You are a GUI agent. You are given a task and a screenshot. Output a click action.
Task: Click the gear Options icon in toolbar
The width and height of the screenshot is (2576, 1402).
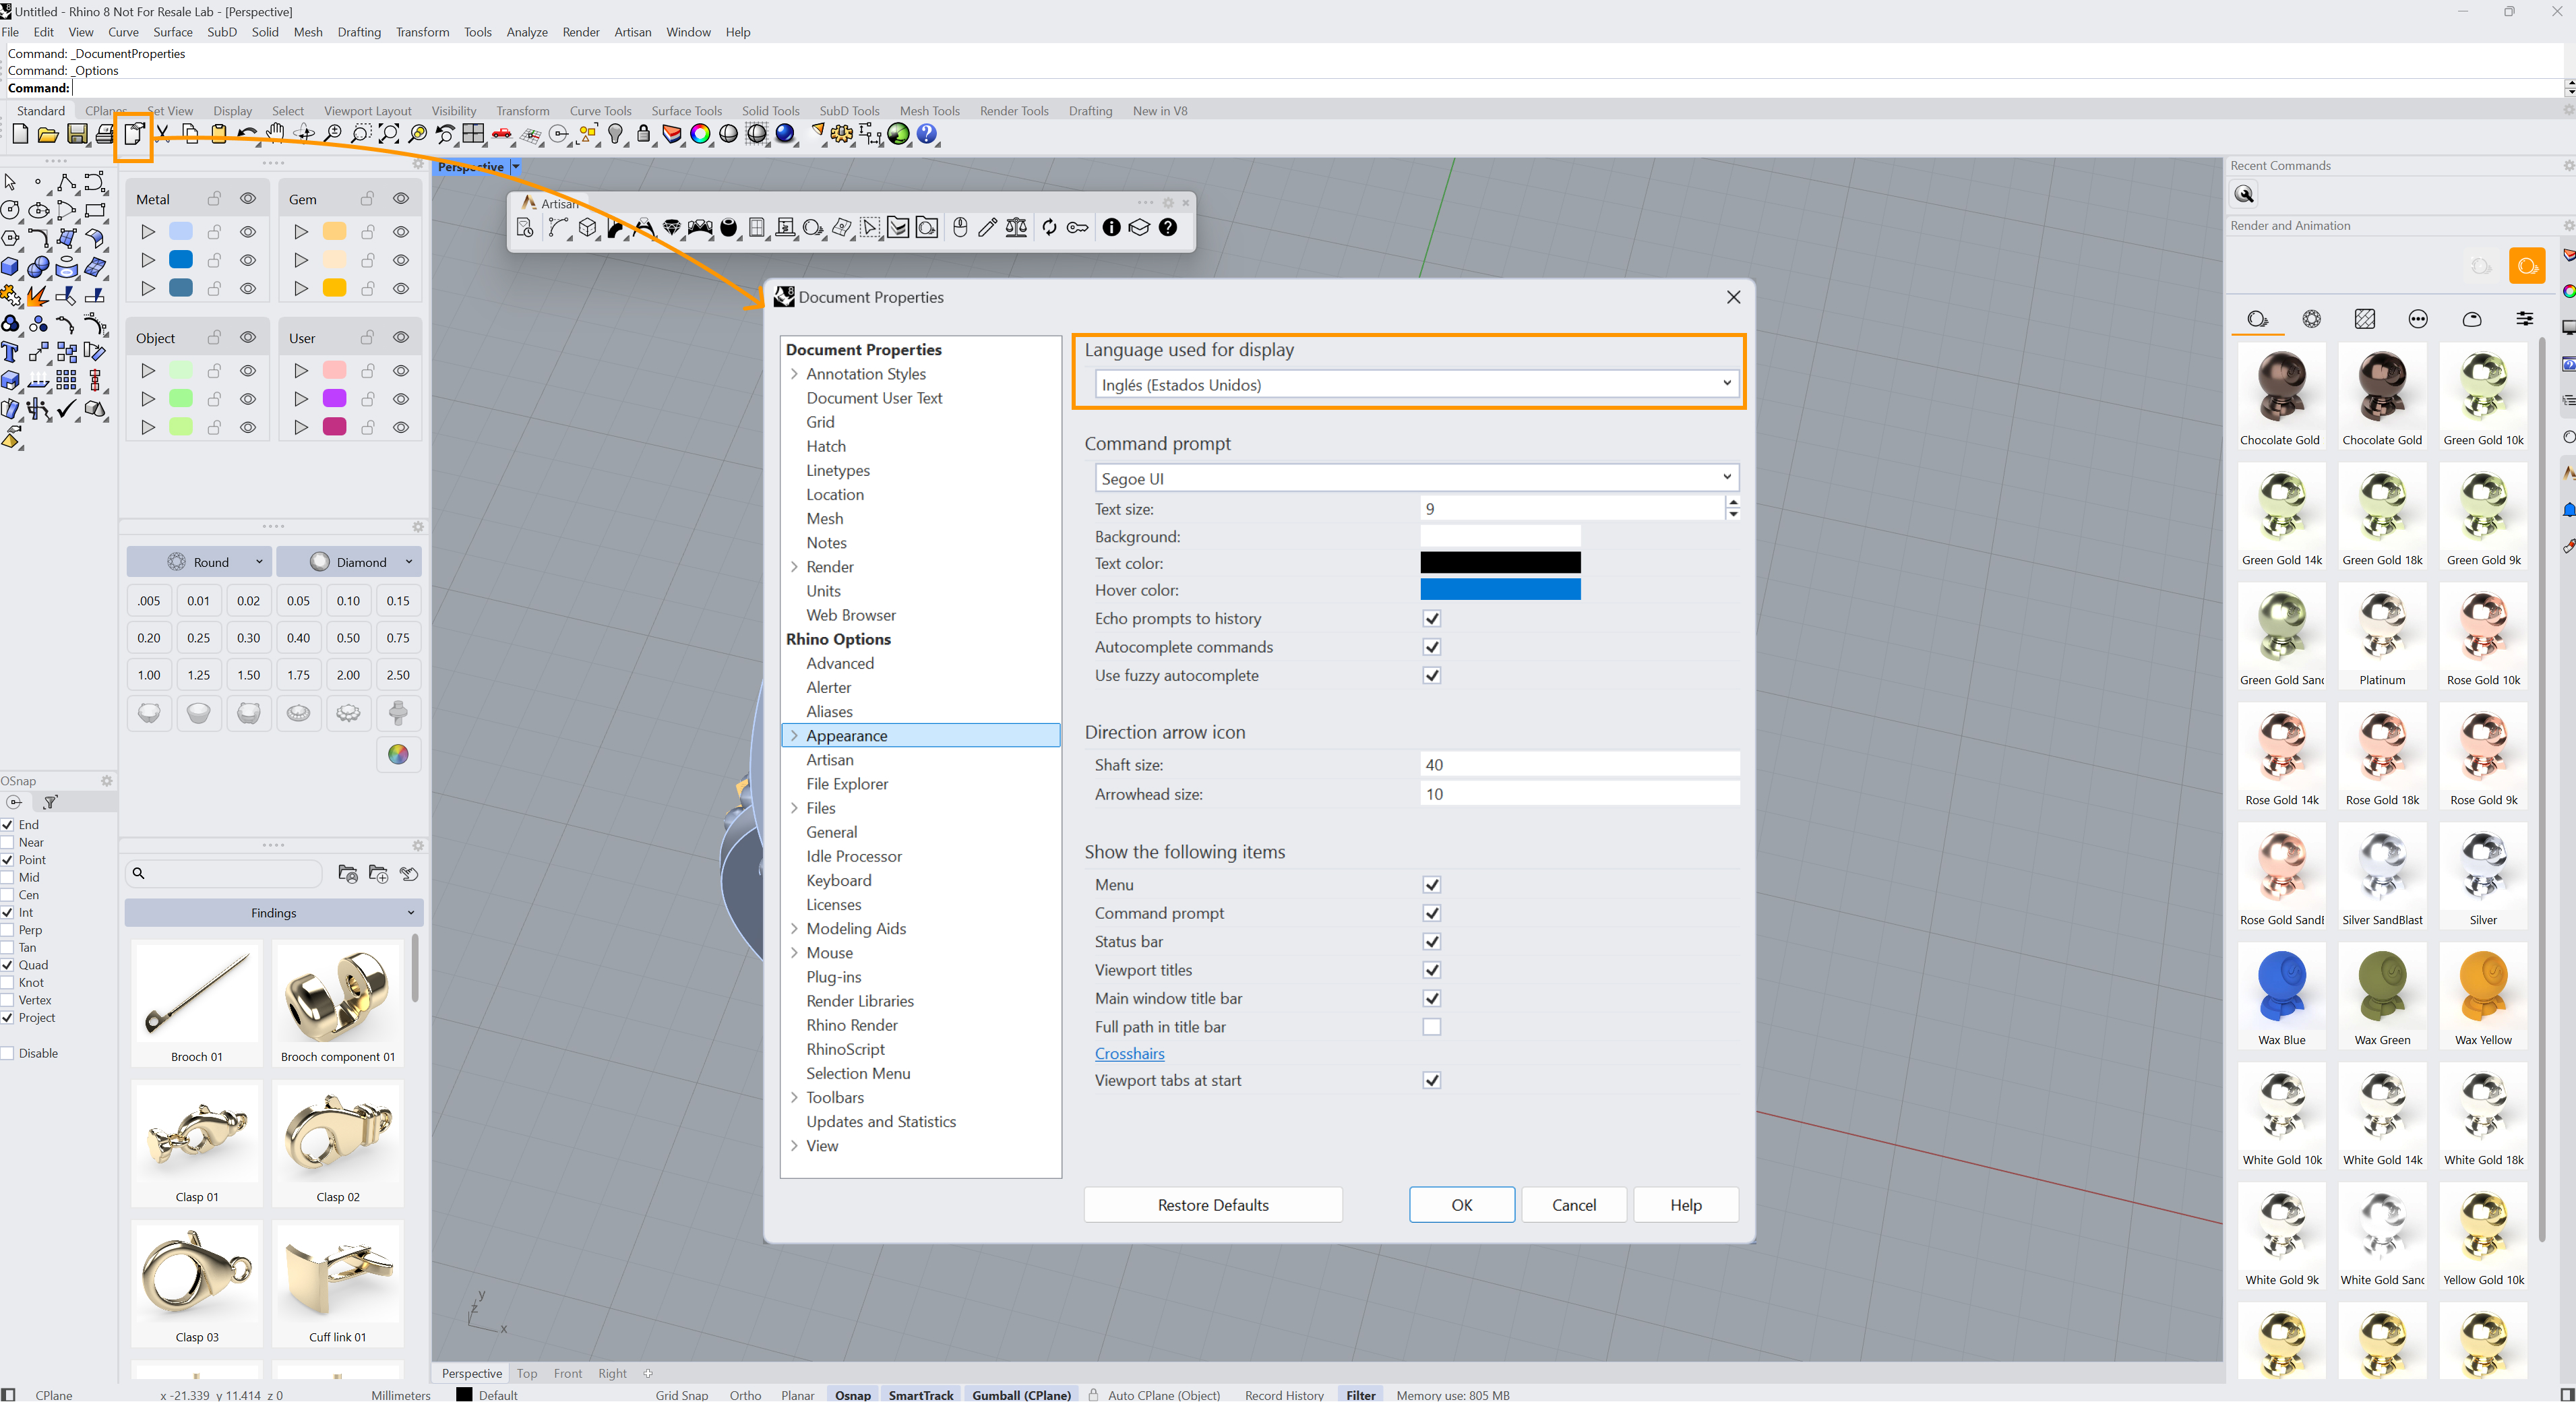842,134
